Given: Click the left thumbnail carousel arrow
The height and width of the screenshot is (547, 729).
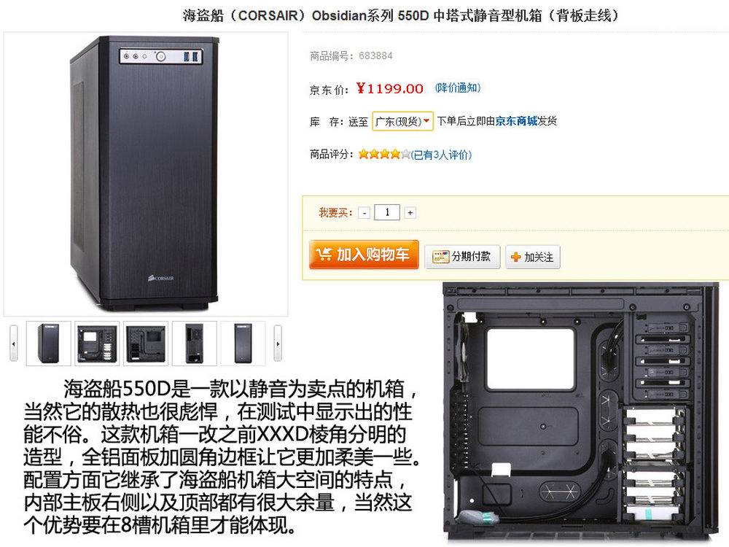Looking at the screenshot, I should [13, 344].
